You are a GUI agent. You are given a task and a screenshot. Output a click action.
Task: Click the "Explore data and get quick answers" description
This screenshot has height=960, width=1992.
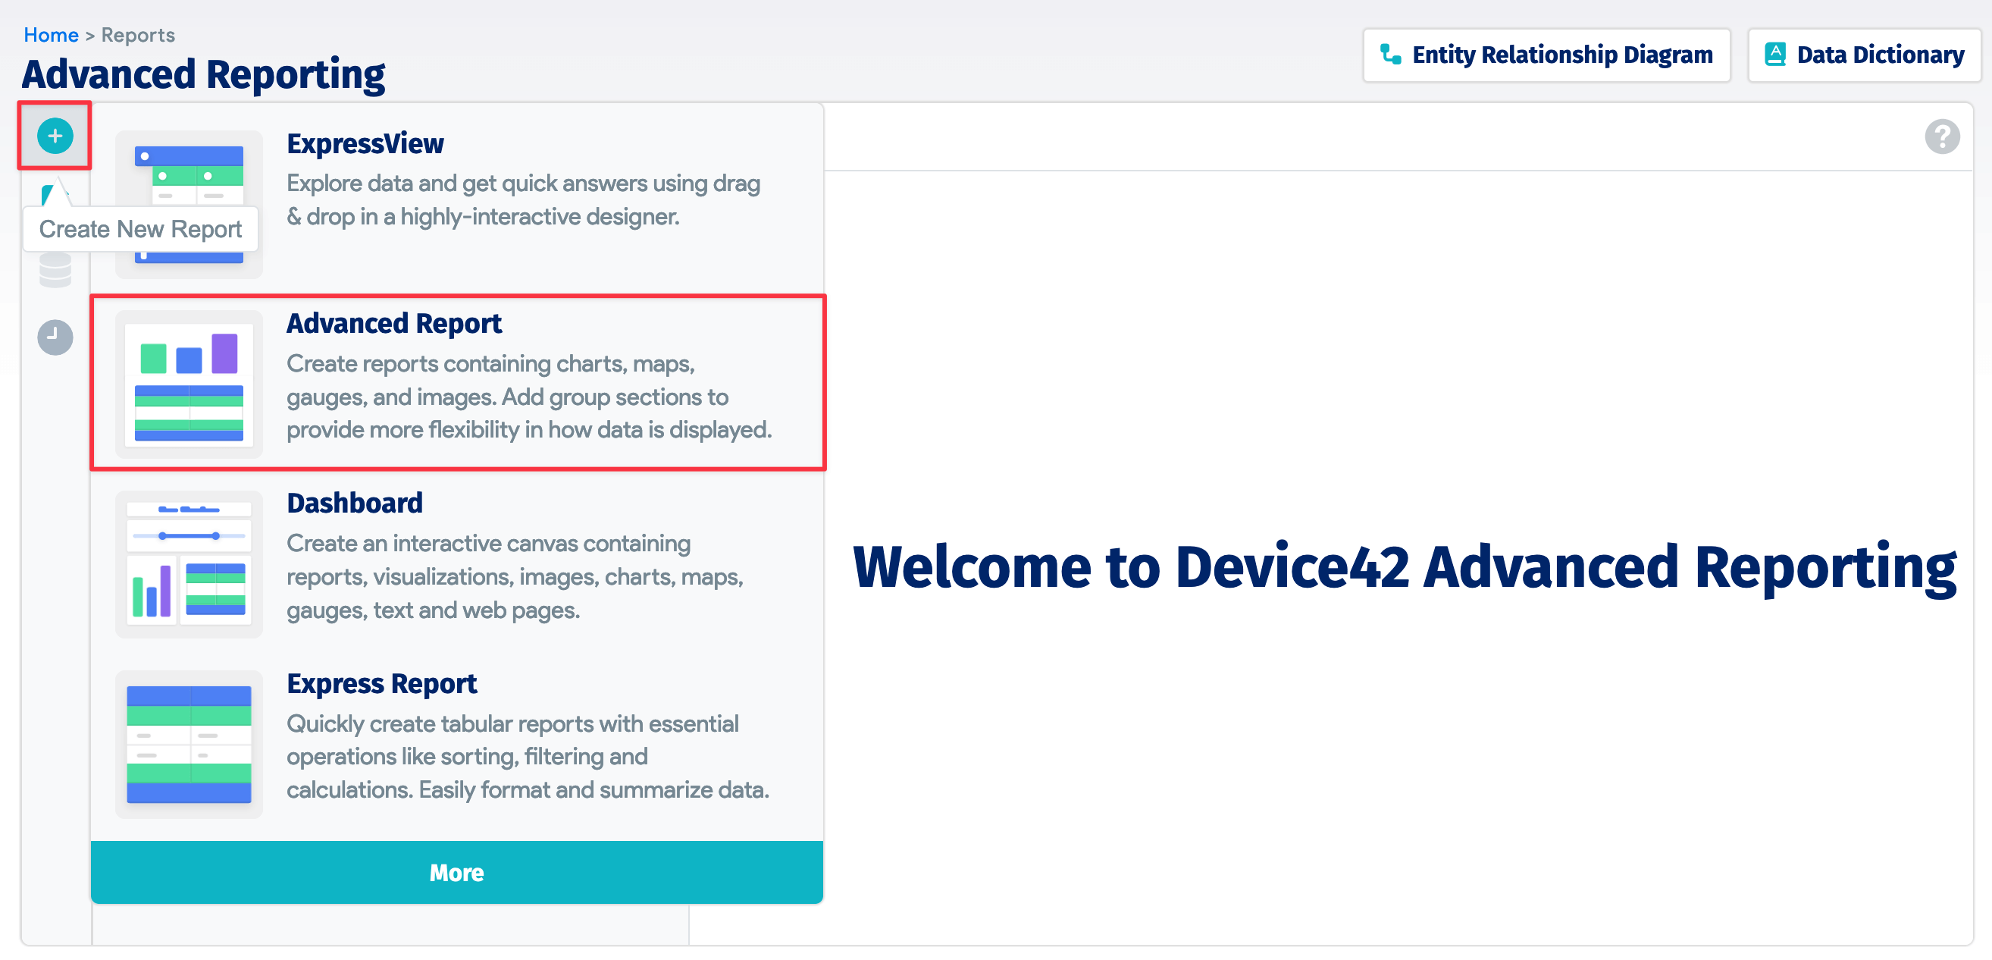[x=524, y=199]
